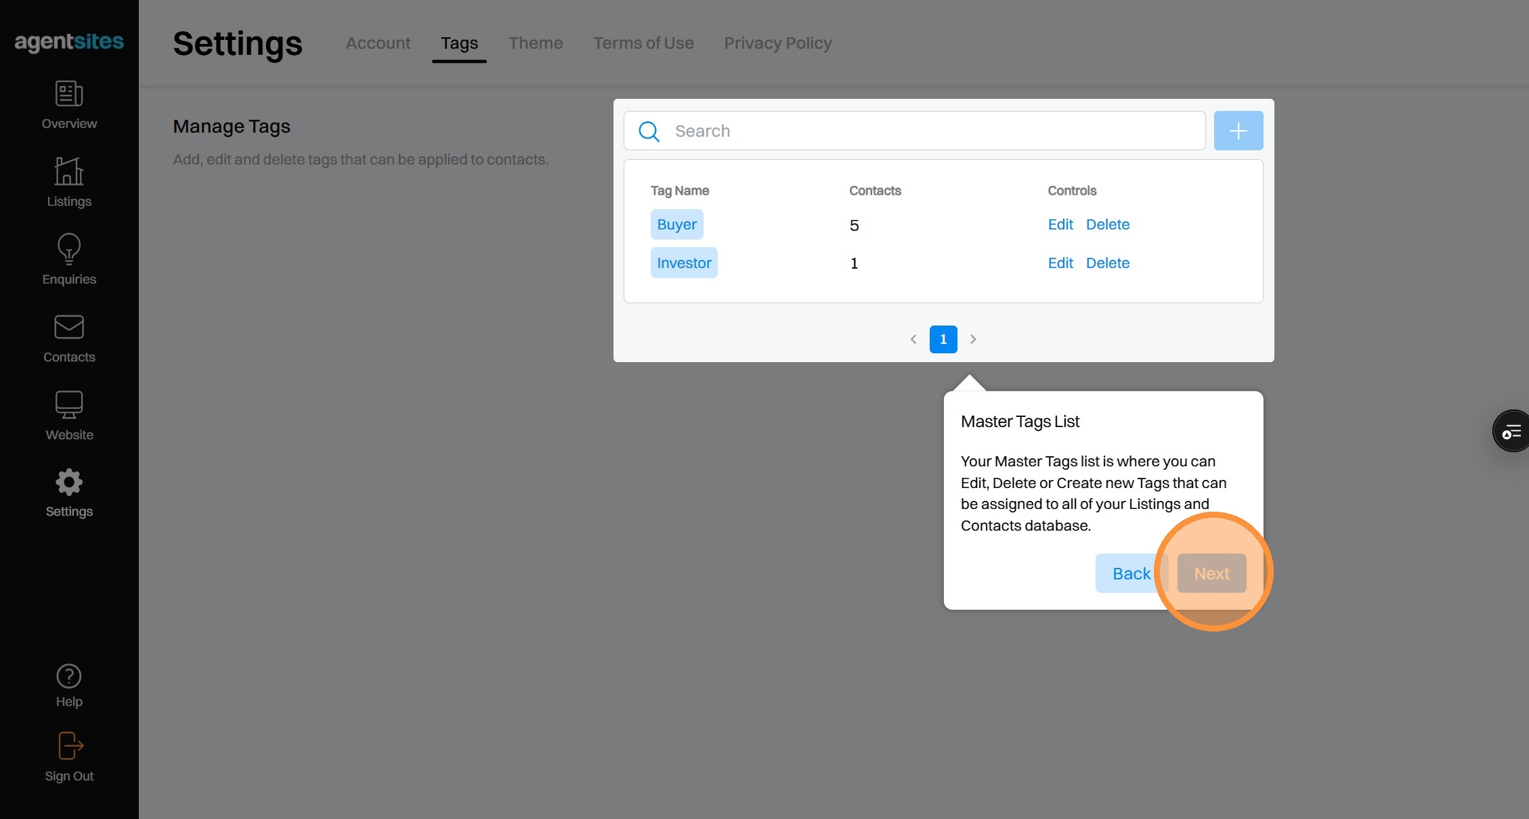
Task: Switch to the Theme tab
Action: [536, 43]
